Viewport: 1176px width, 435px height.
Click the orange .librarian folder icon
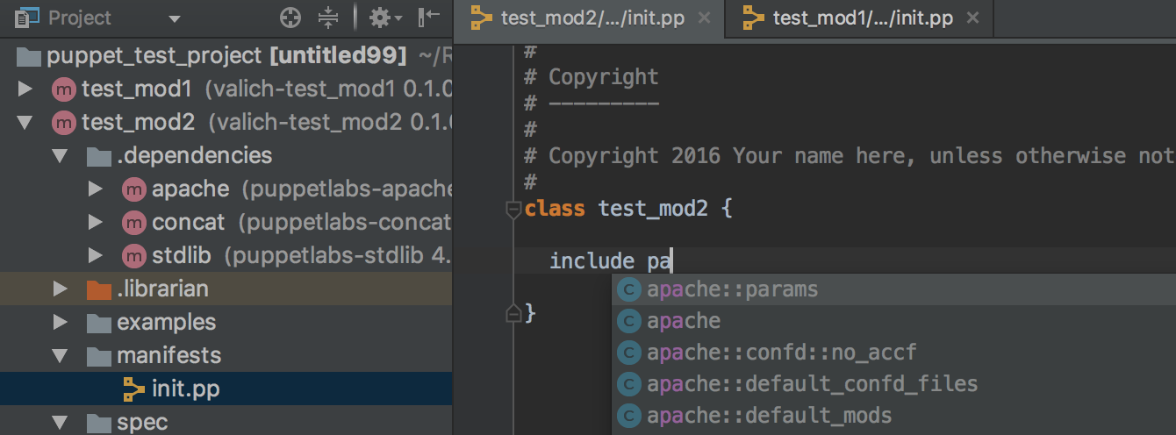pos(99,289)
